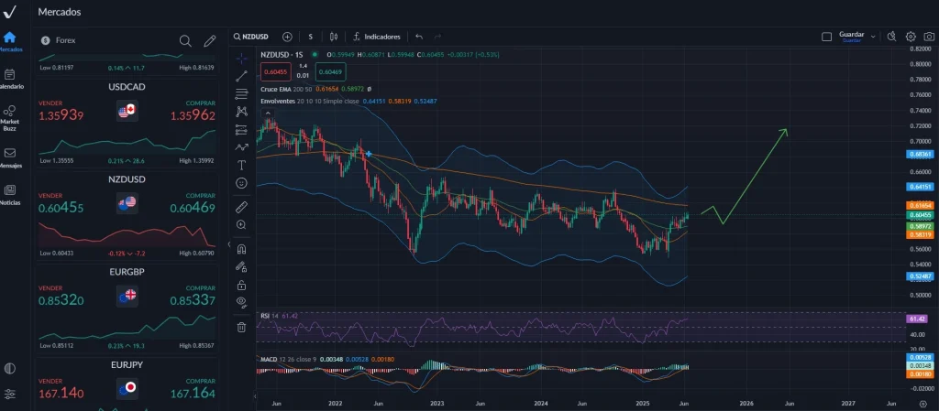Open the Indicadores menu
The height and width of the screenshot is (411, 939).
coord(377,37)
